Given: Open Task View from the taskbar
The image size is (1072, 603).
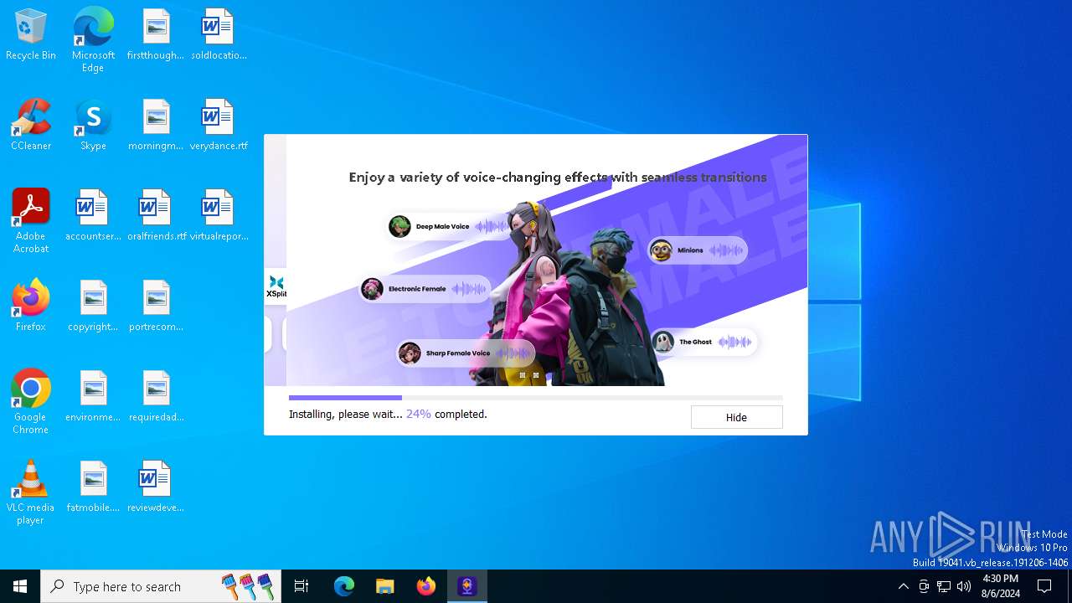Looking at the screenshot, I should click(301, 586).
